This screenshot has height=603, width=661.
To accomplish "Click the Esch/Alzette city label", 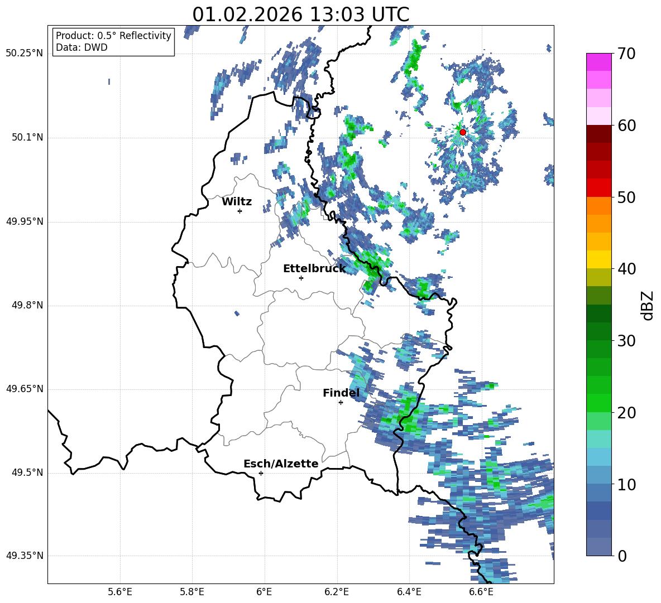I will 281,464.
